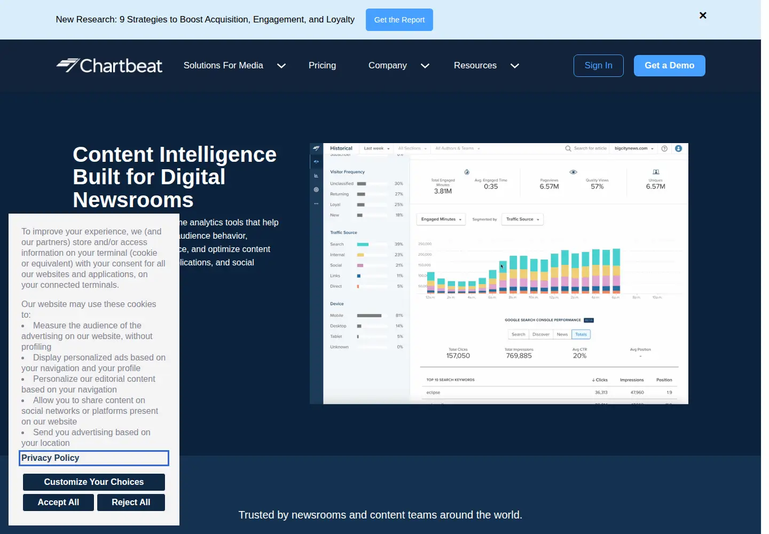Image resolution: width=769 pixels, height=534 pixels.
Task: Click "Our website may use these cookies to:" text
Action: coord(89,309)
